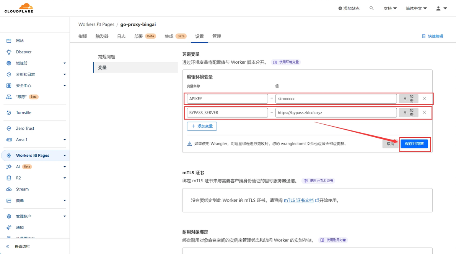
Task: Click the 取消 cancel button
Action: point(390,144)
